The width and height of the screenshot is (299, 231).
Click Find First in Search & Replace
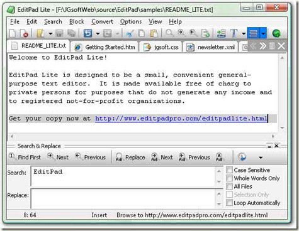click(x=25, y=157)
